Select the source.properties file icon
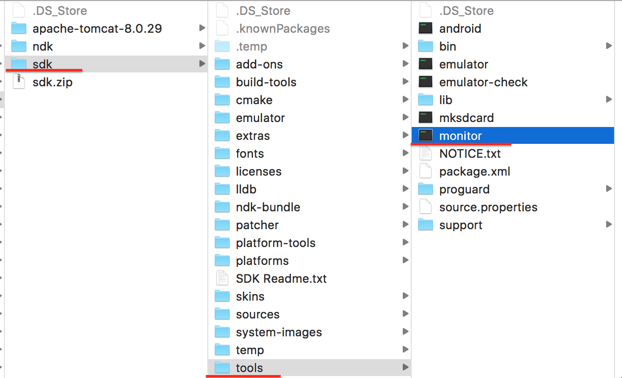Screen dimensions: 622x378 tap(425, 207)
